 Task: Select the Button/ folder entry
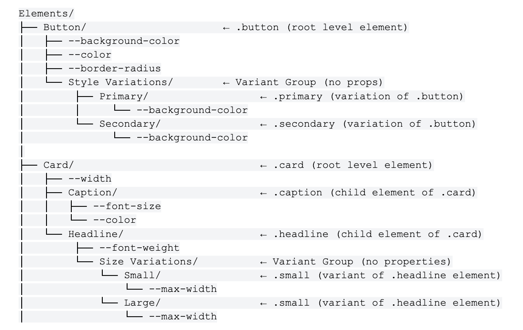click(x=65, y=27)
